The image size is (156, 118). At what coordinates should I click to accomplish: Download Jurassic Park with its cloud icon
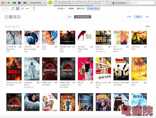point(56,59)
